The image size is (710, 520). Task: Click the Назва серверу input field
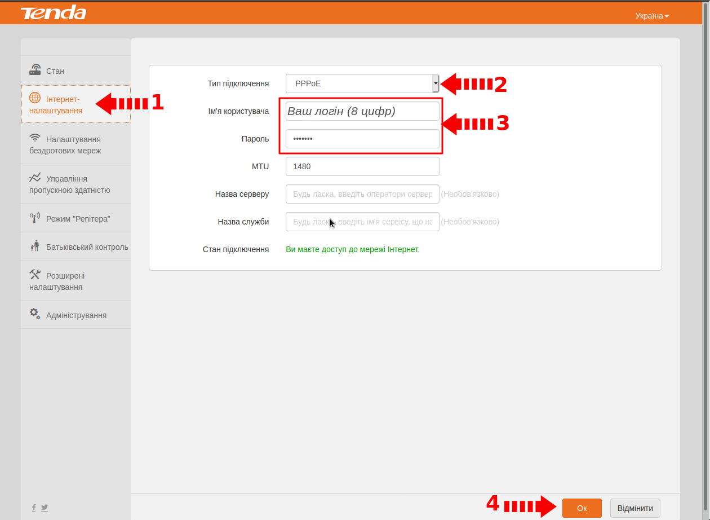pos(362,194)
